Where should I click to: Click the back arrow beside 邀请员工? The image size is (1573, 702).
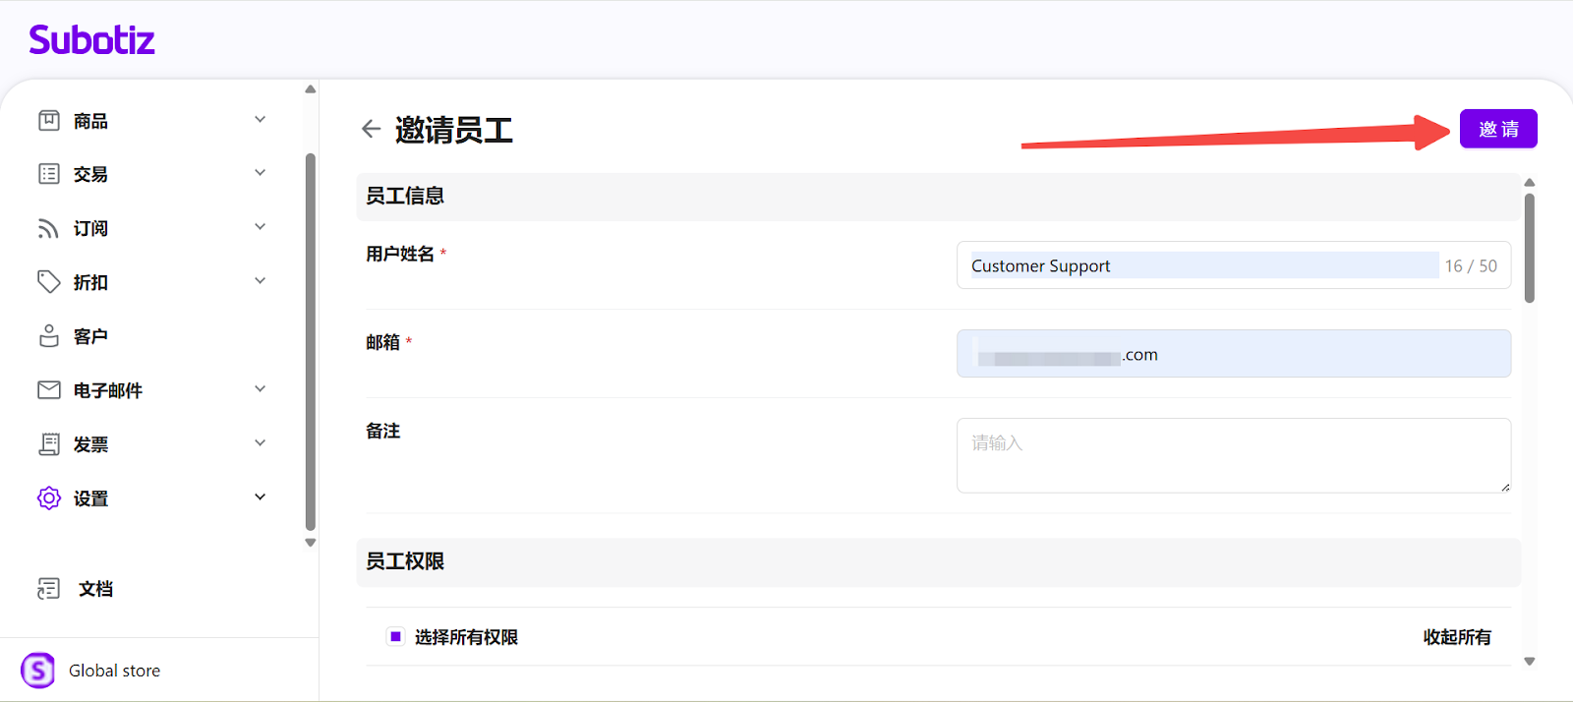tap(371, 129)
